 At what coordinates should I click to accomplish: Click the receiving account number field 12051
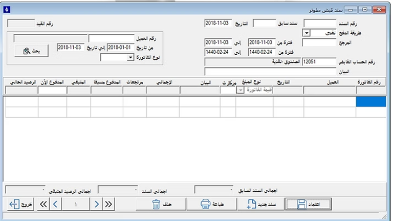319,61
